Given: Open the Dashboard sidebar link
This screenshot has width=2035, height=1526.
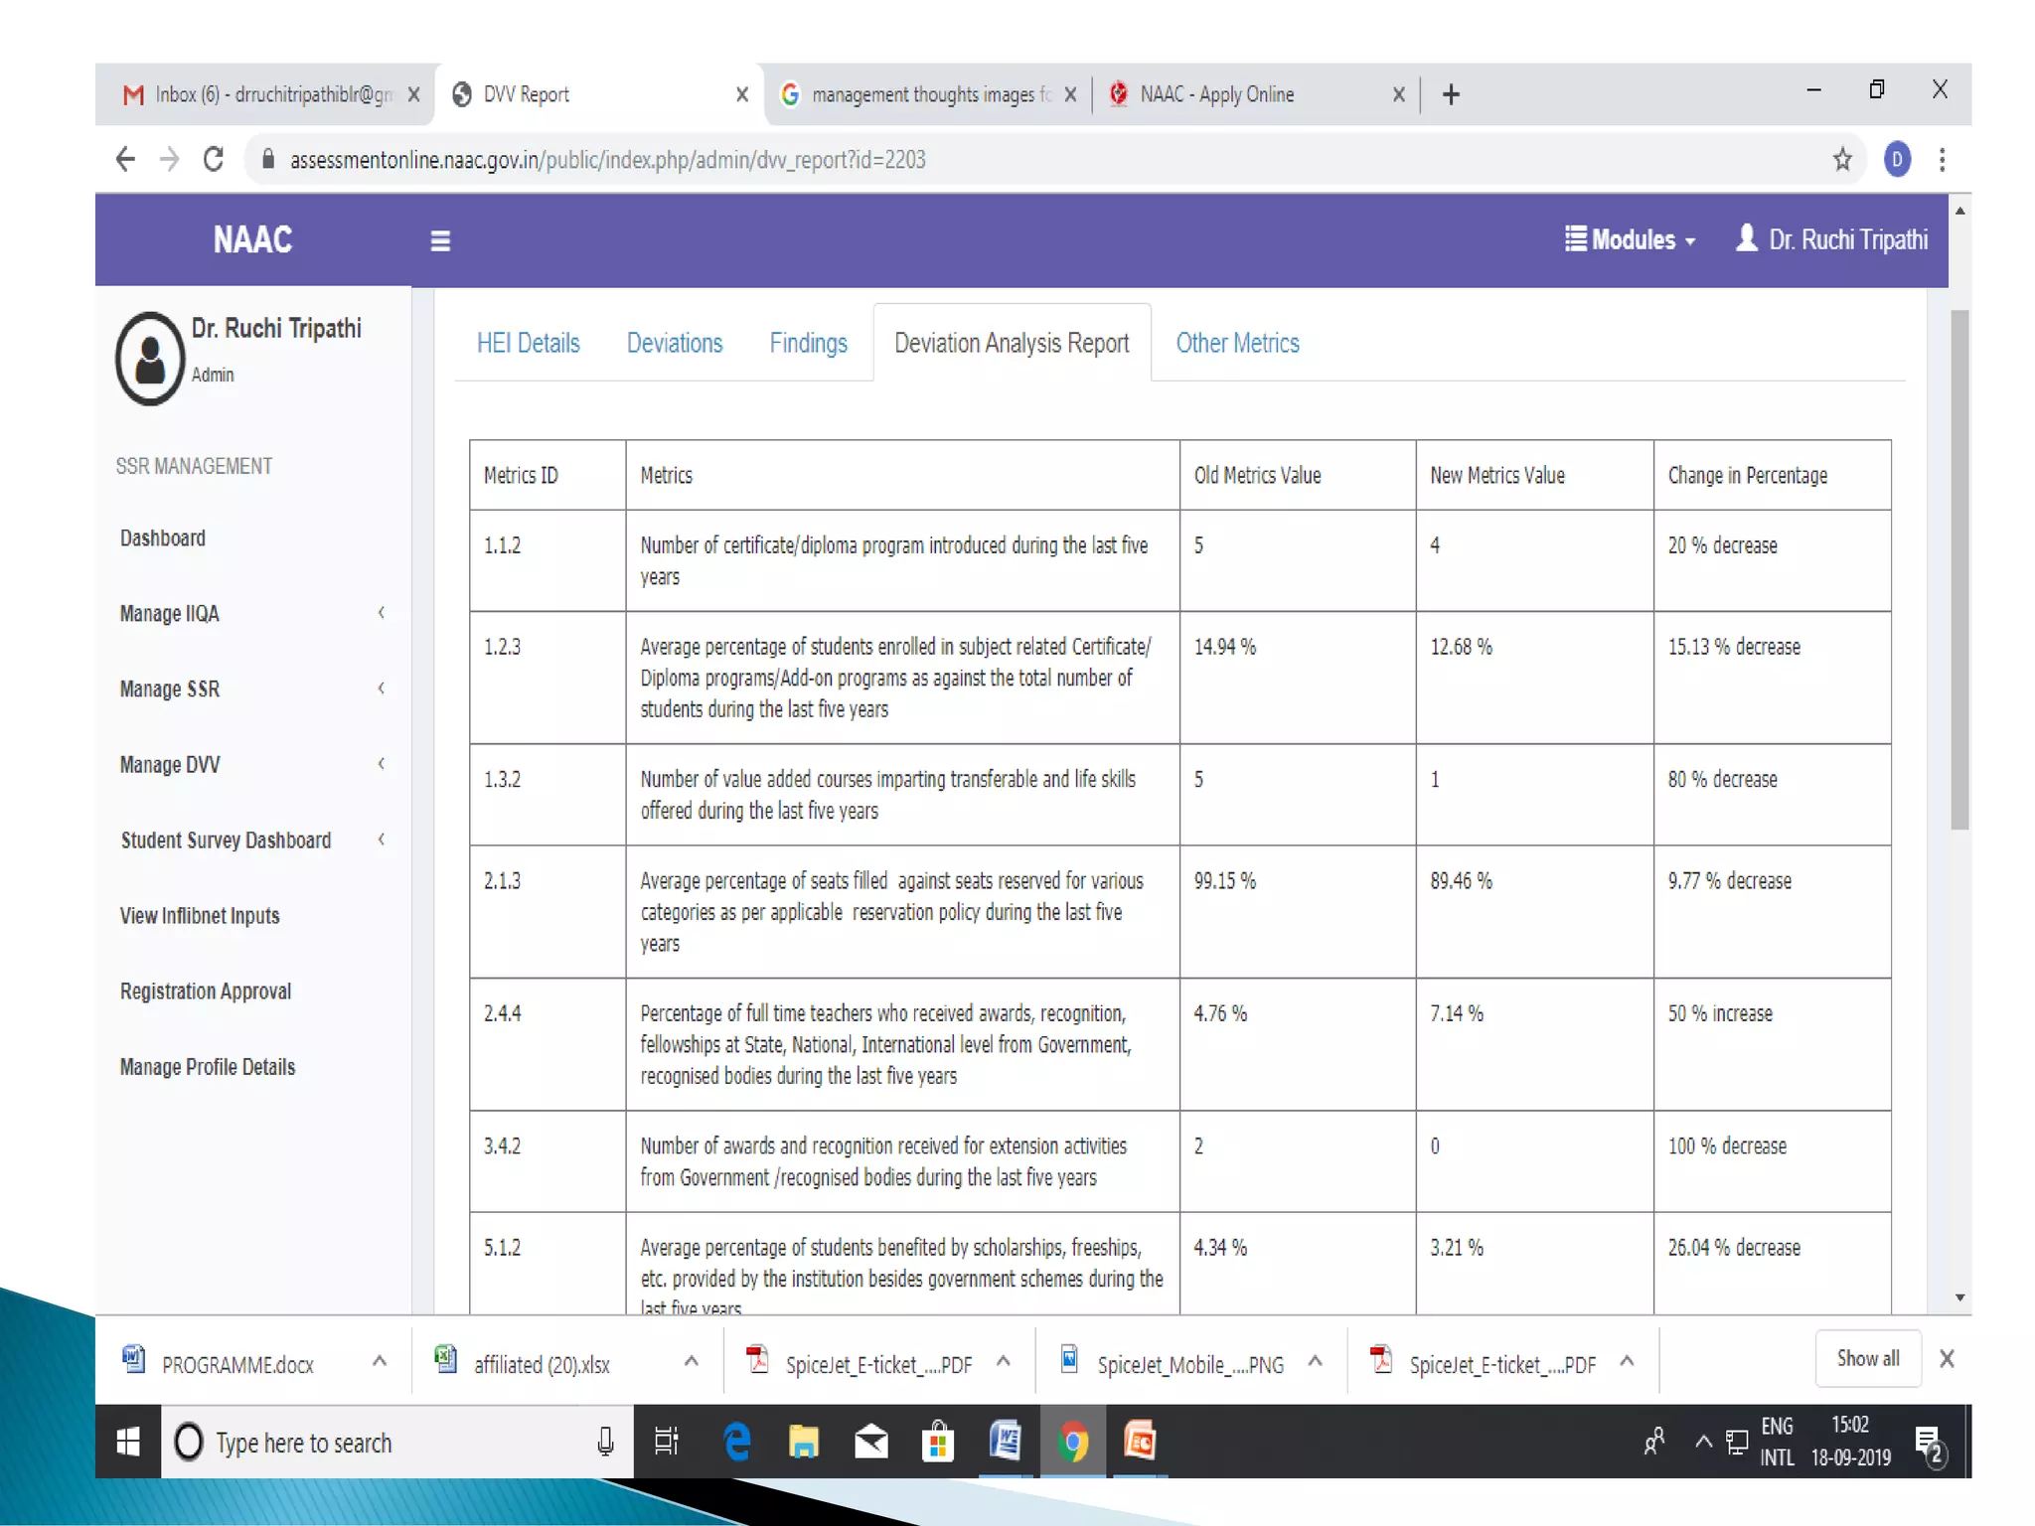Looking at the screenshot, I should pos(163,537).
